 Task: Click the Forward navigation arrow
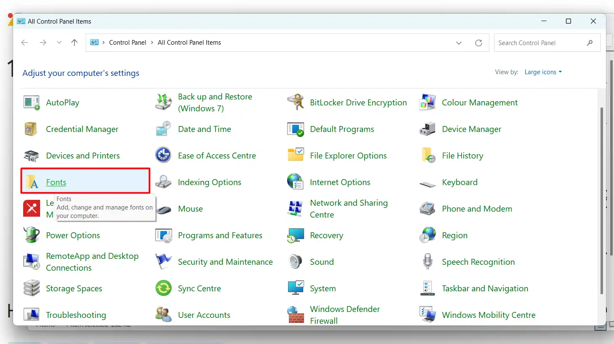coord(43,43)
